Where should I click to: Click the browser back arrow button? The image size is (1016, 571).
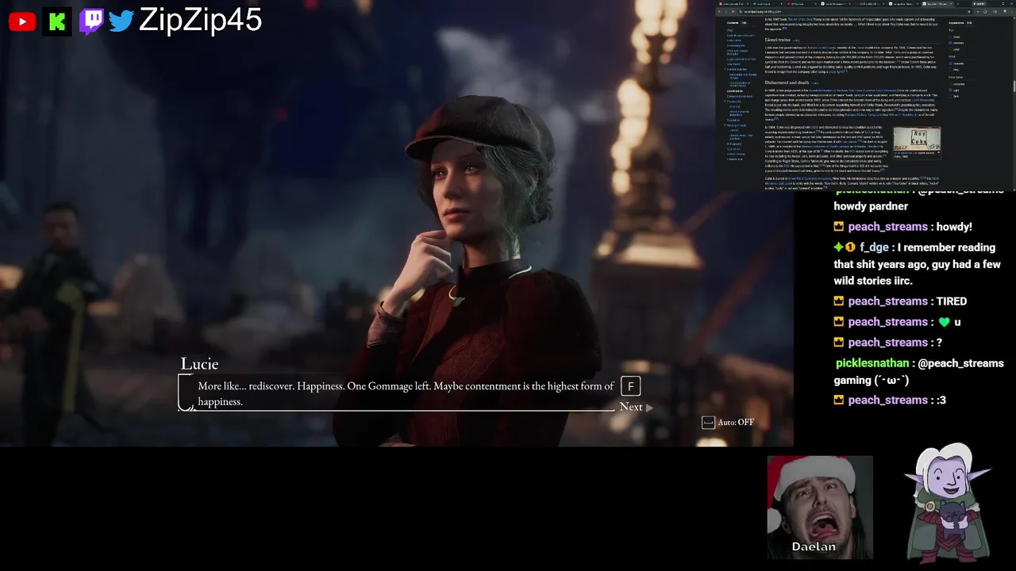click(x=719, y=11)
